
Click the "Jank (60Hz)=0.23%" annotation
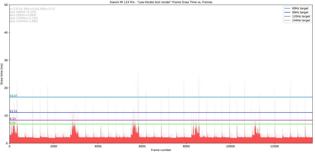[x=23, y=12]
